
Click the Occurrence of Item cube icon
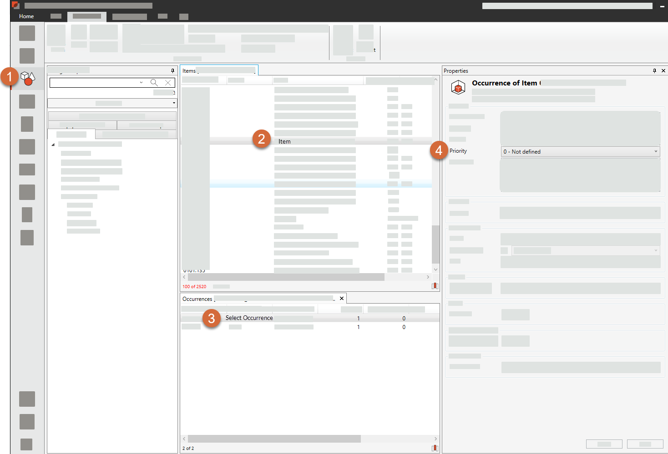[x=458, y=87]
